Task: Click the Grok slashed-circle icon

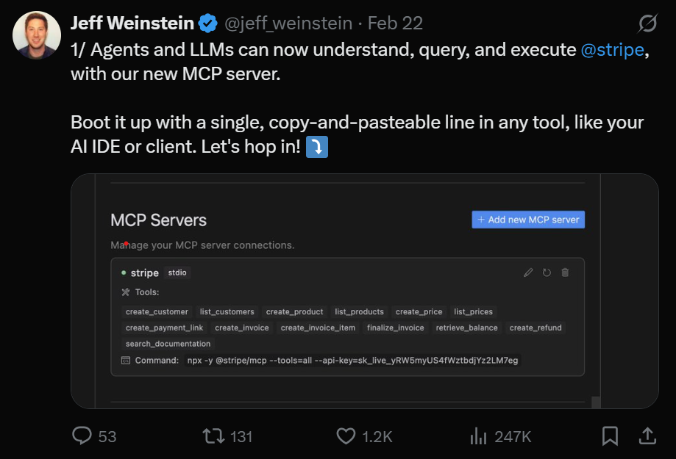Action: tap(647, 24)
